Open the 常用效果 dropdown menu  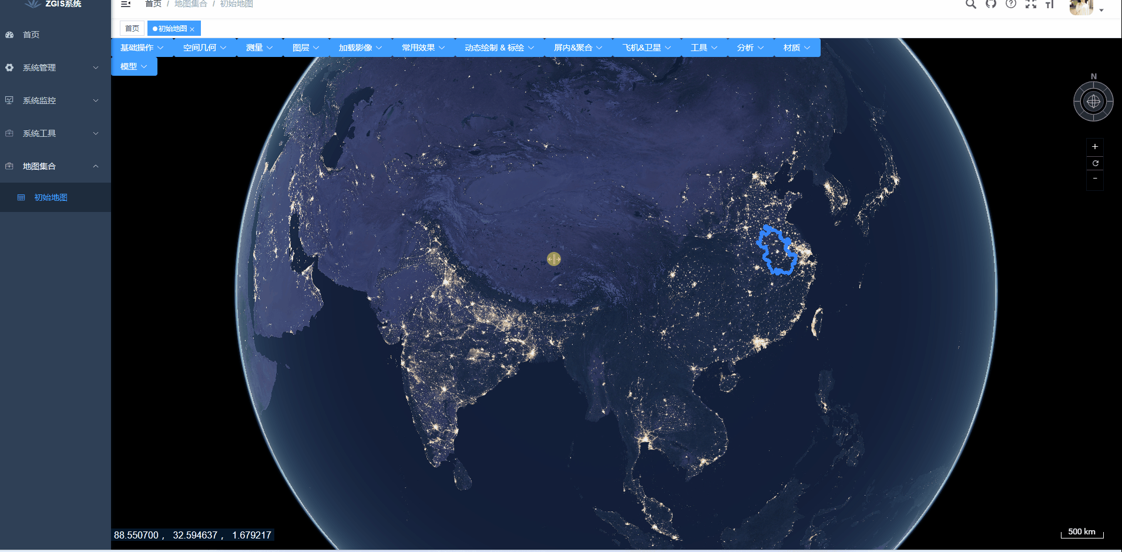click(424, 48)
